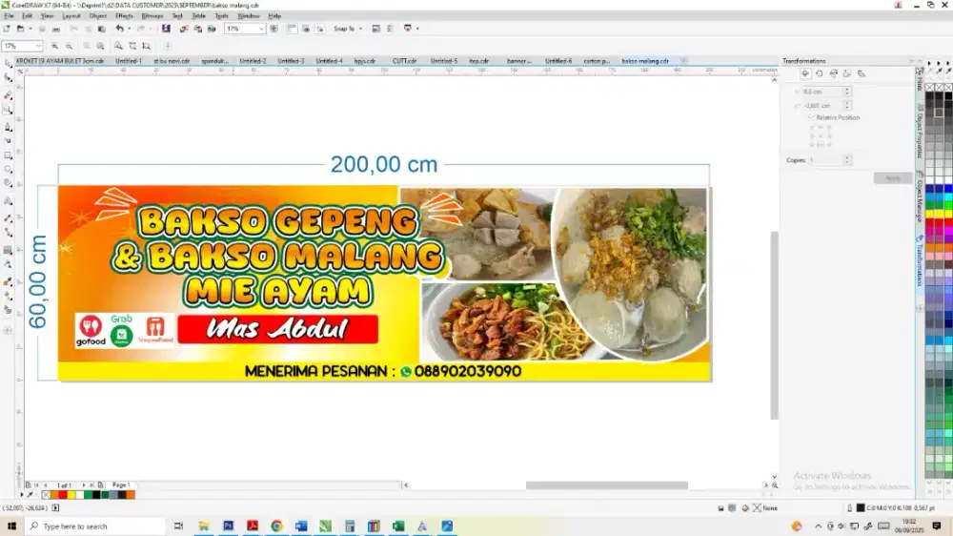Open Photoshop from taskbar

point(228,526)
